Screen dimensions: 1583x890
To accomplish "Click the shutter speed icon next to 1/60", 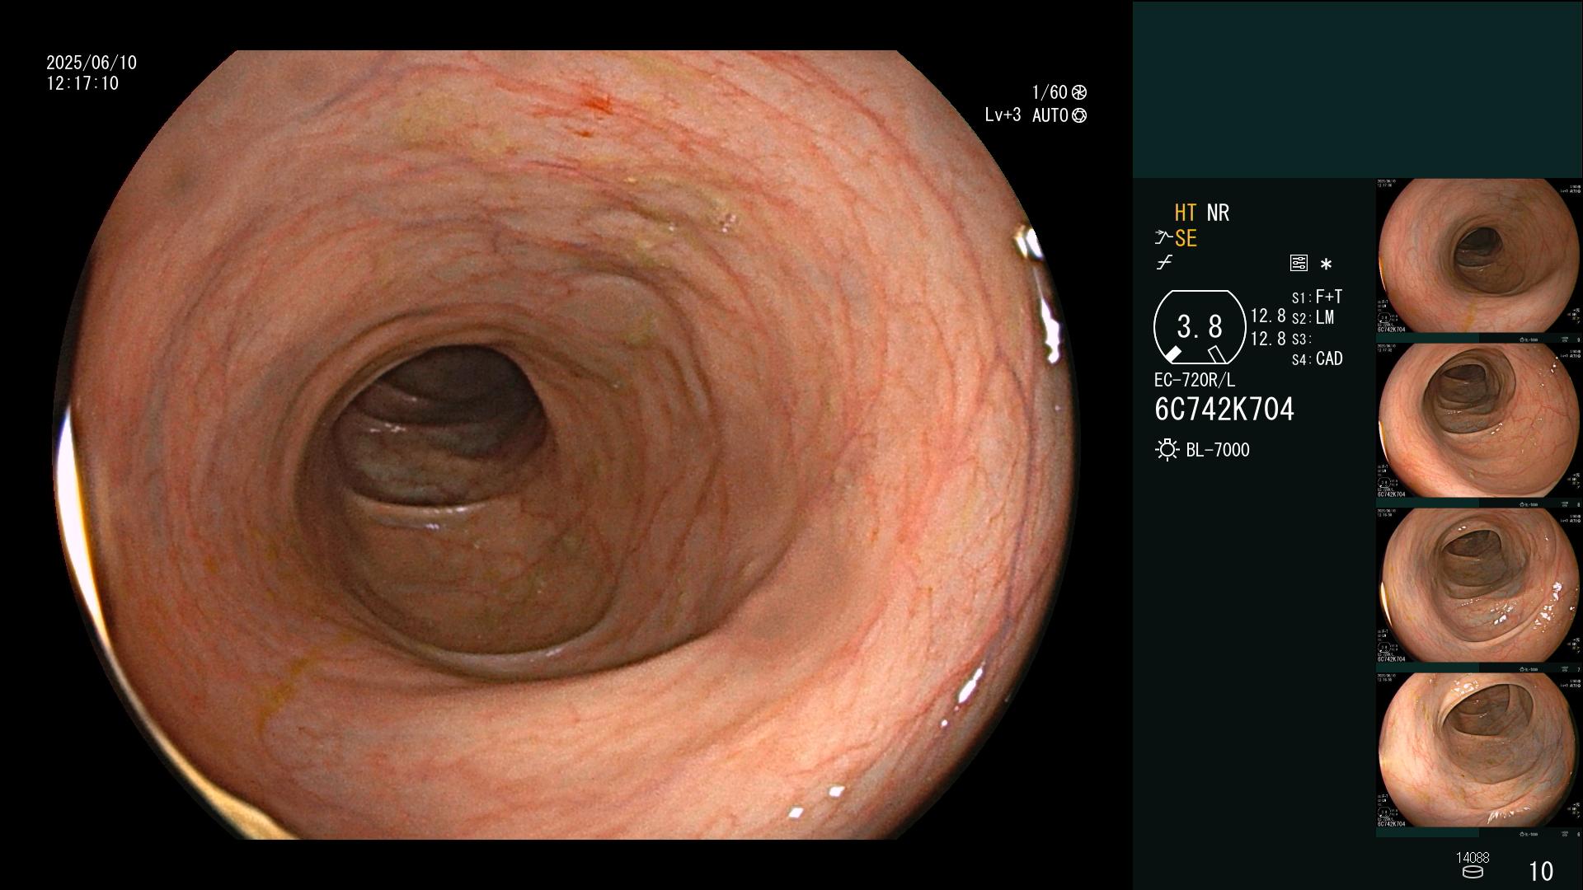I will coord(1079,92).
